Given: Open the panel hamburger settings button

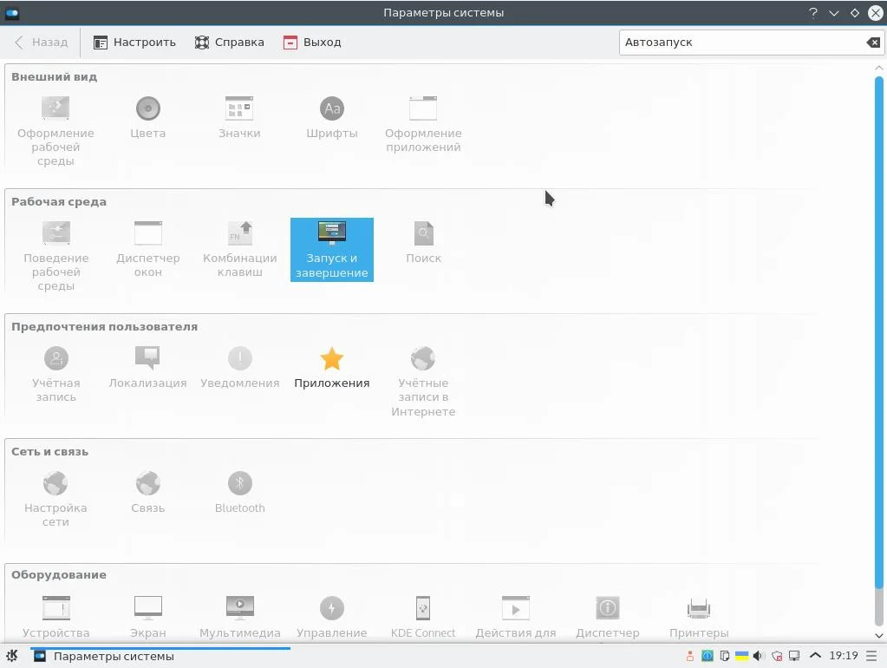Looking at the screenshot, I should click(x=871, y=656).
